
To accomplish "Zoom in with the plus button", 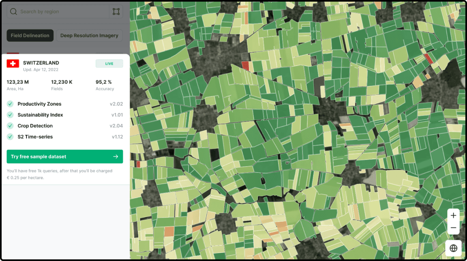I will pyautogui.click(x=453, y=216).
